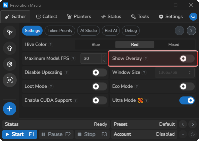Viewport: 199px width, 141px height.
Task: Open help for Enable CUDA Support
Action: tap(76, 100)
